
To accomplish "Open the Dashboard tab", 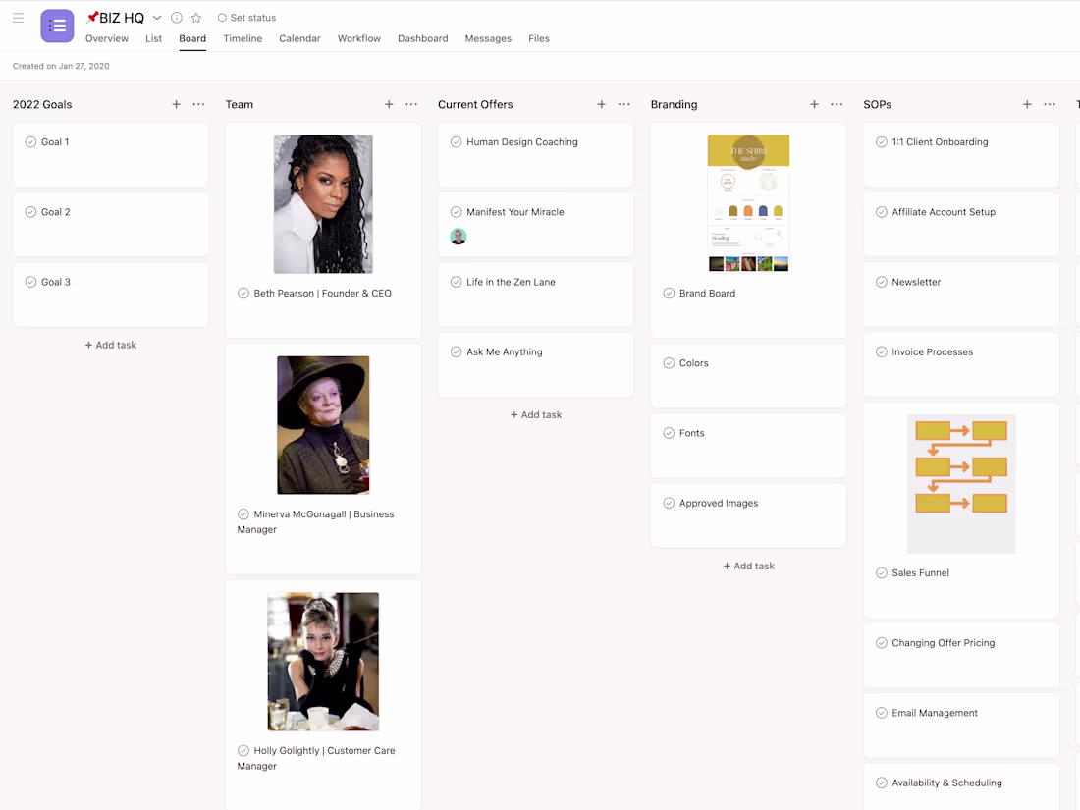I will point(422,38).
